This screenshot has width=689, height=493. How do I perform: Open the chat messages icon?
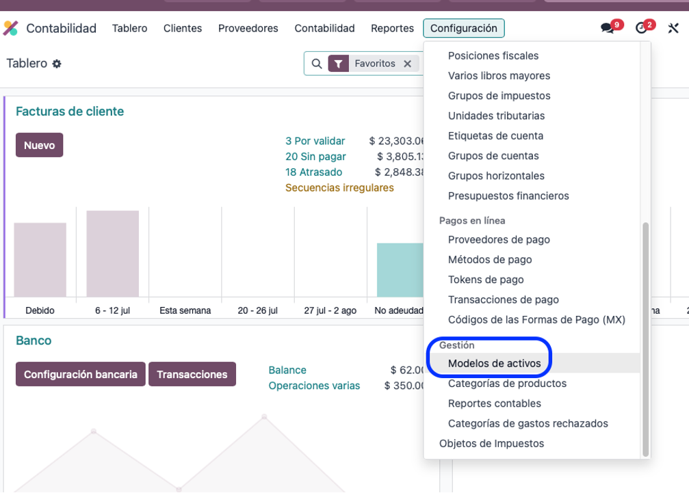coord(608,28)
